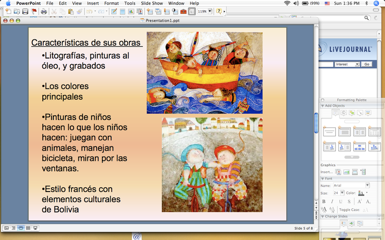This screenshot has height=240, width=385.
Task: Decrease font size in the Font section
Action: 332,210
